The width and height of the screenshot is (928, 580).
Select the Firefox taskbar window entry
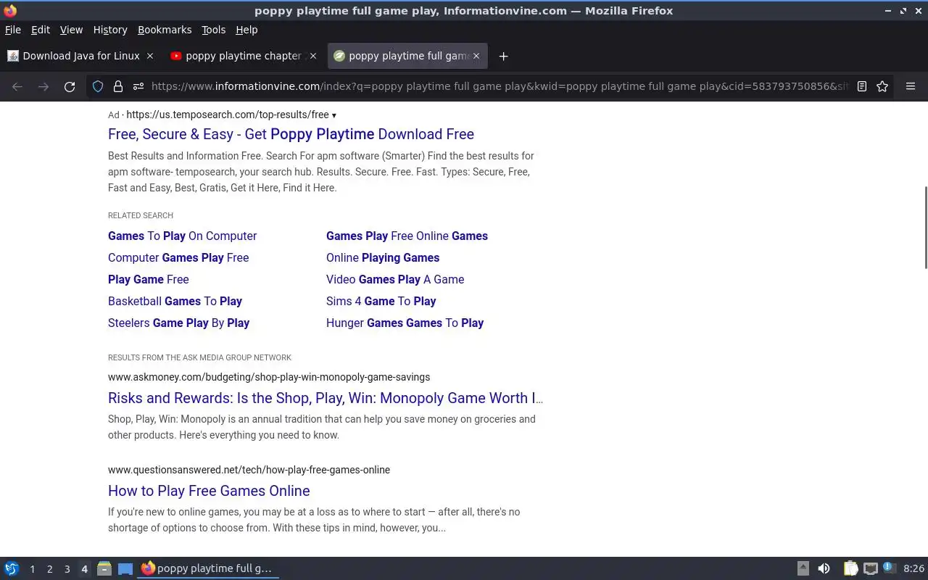tap(207, 568)
